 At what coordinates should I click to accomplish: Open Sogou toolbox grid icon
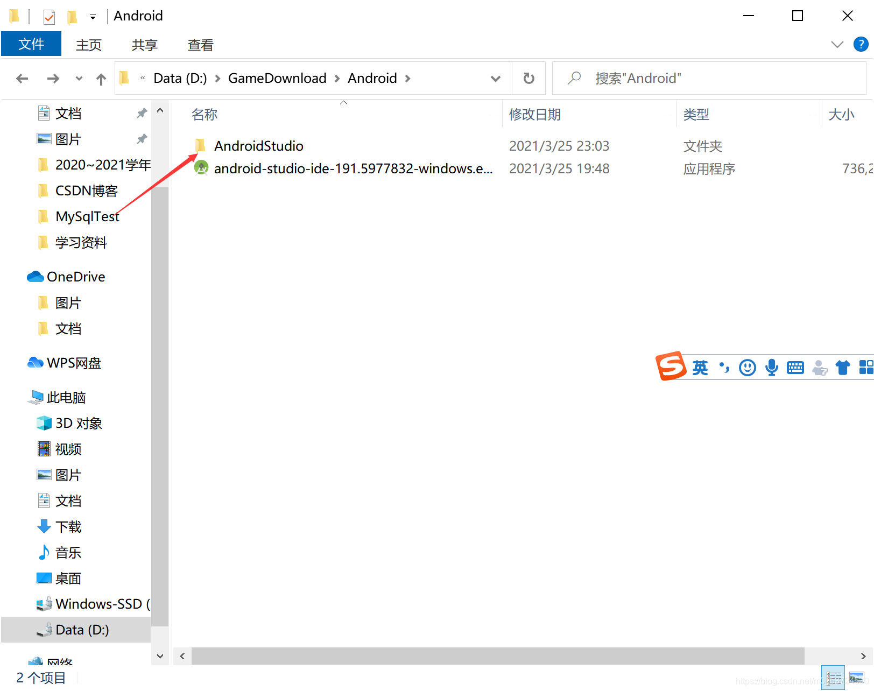[866, 368]
